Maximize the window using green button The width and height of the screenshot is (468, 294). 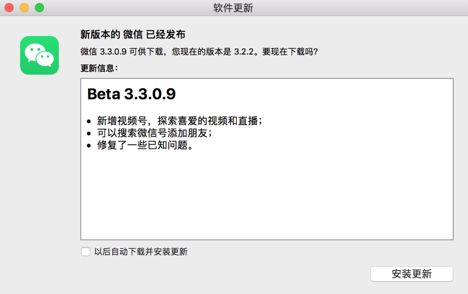pyautogui.click(x=39, y=7)
